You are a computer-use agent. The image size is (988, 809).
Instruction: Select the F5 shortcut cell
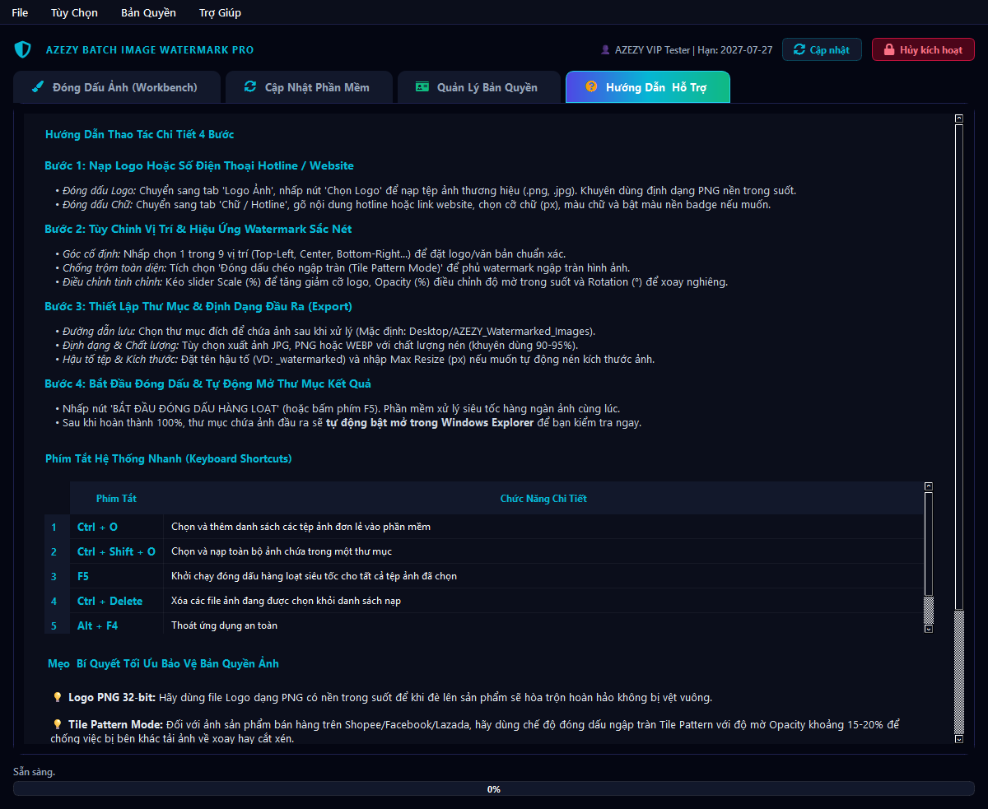(x=116, y=576)
